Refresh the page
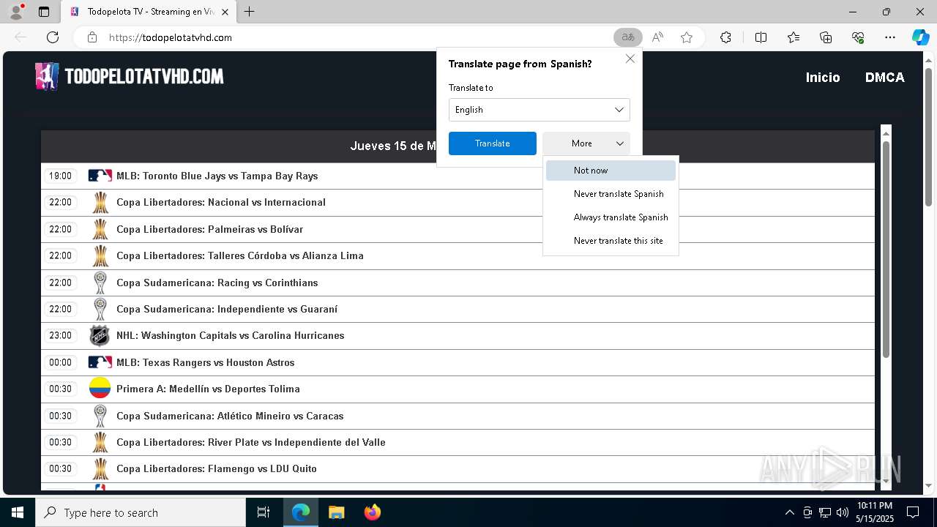The width and height of the screenshot is (937, 527). (53, 37)
